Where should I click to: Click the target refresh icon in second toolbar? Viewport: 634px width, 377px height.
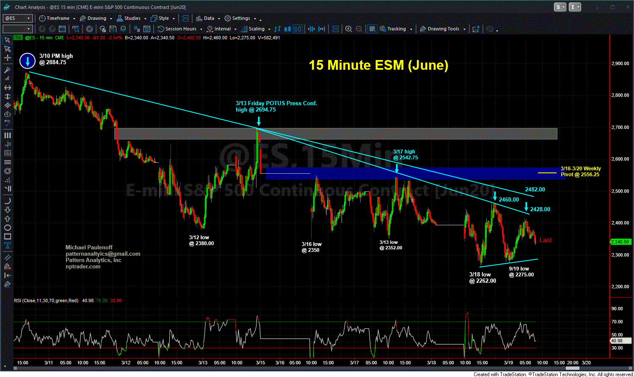(89, 29)
